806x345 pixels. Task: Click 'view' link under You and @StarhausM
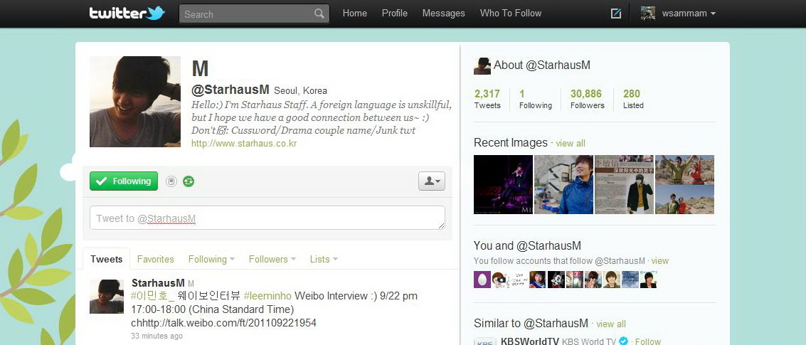660,260
